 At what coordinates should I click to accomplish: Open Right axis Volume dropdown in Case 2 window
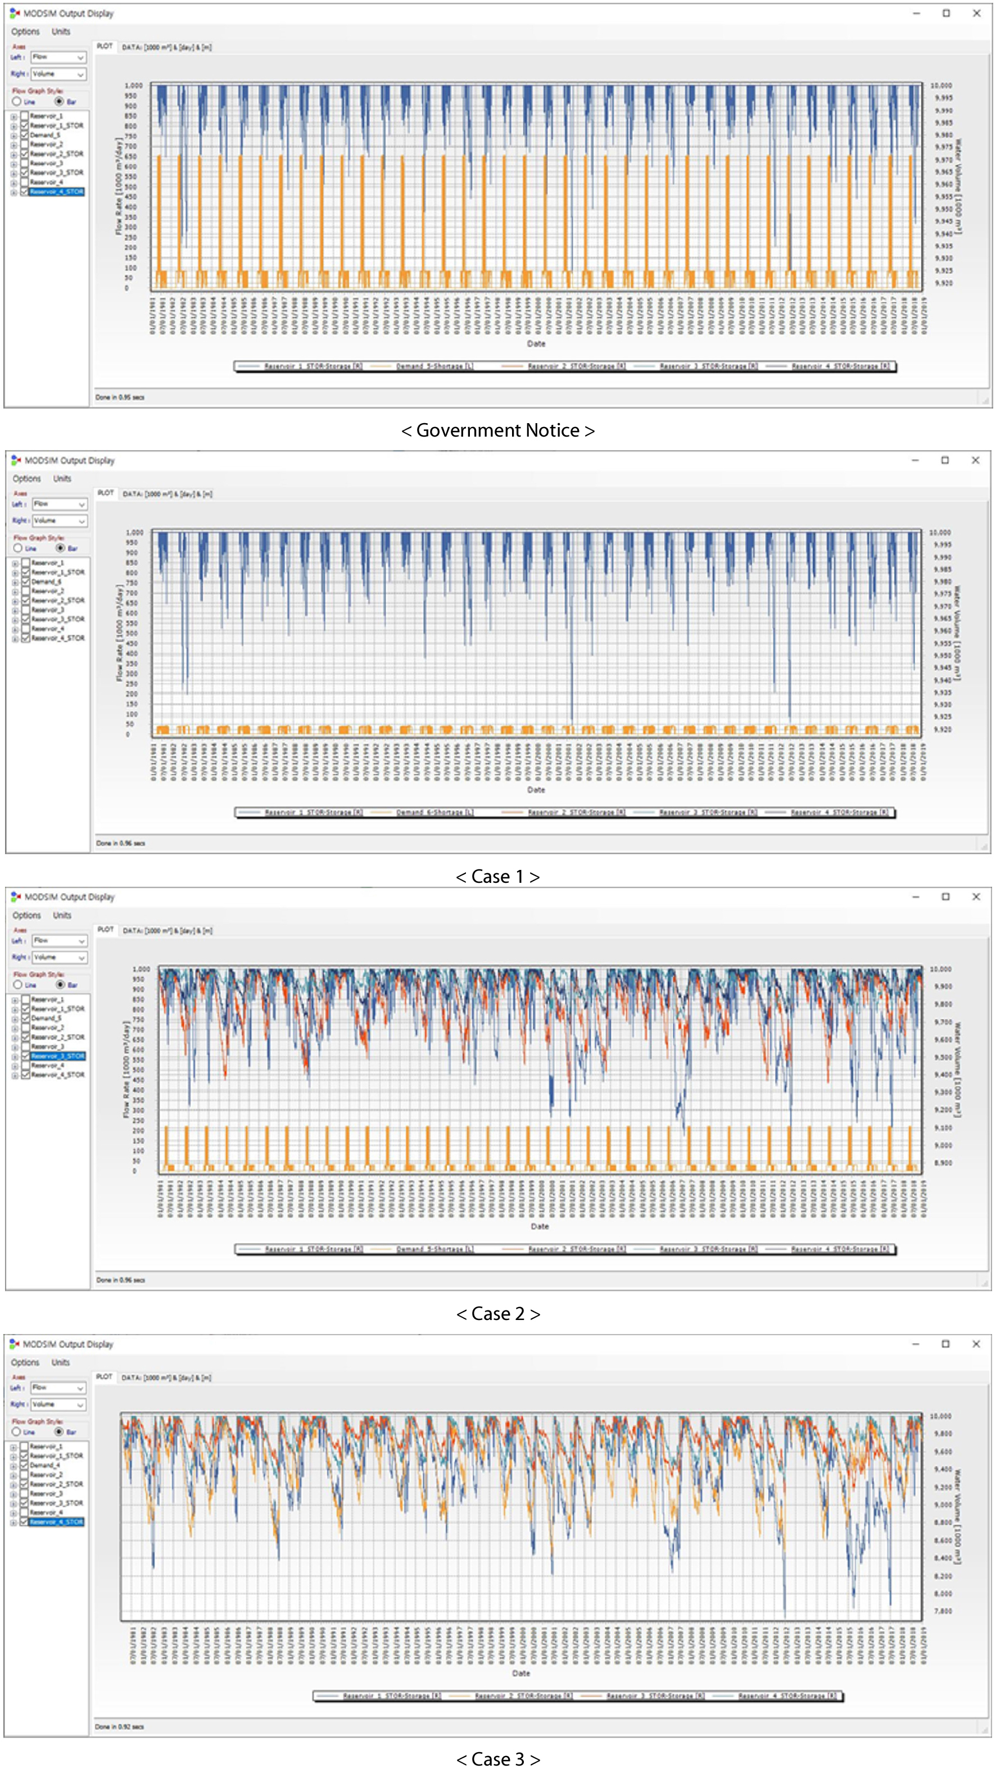(x=60, y=958)
